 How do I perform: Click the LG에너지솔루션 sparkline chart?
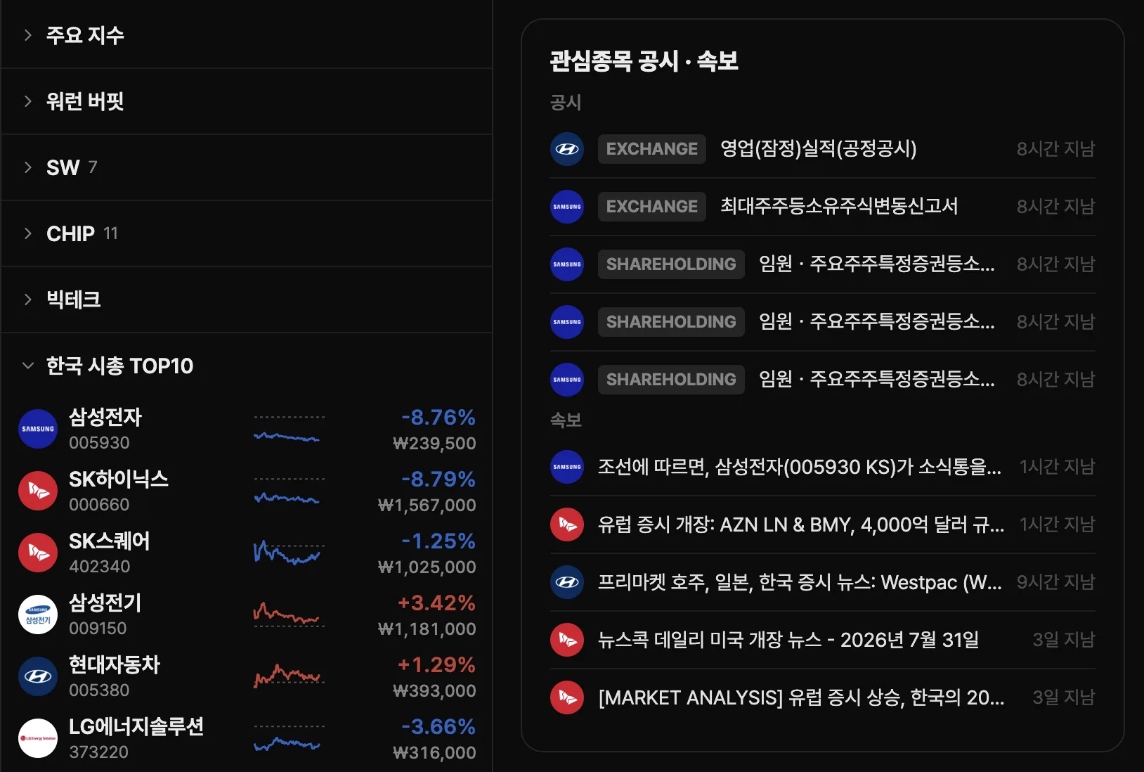pyautogui.click(x=289, y=738)
